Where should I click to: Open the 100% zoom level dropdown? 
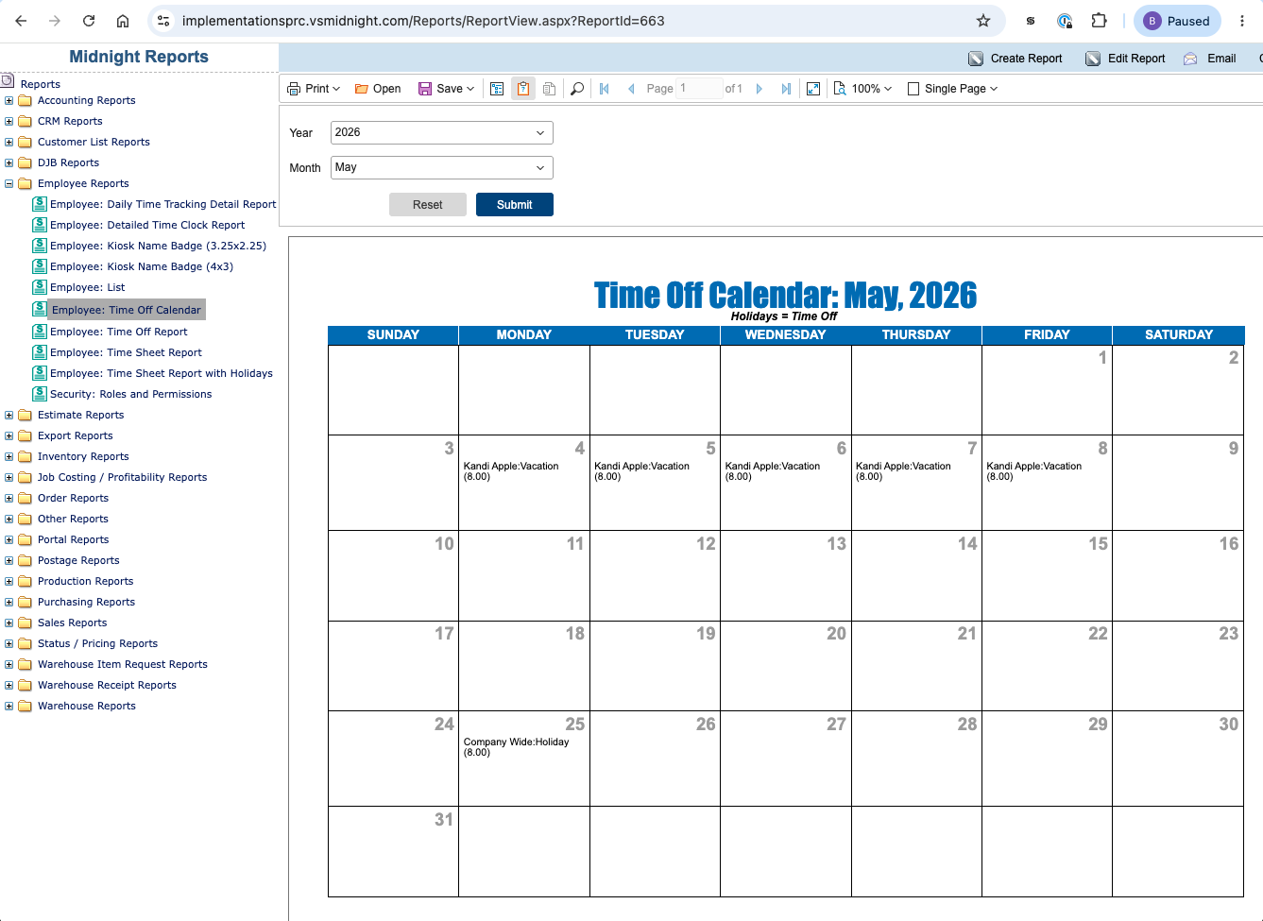coord(862,89)
